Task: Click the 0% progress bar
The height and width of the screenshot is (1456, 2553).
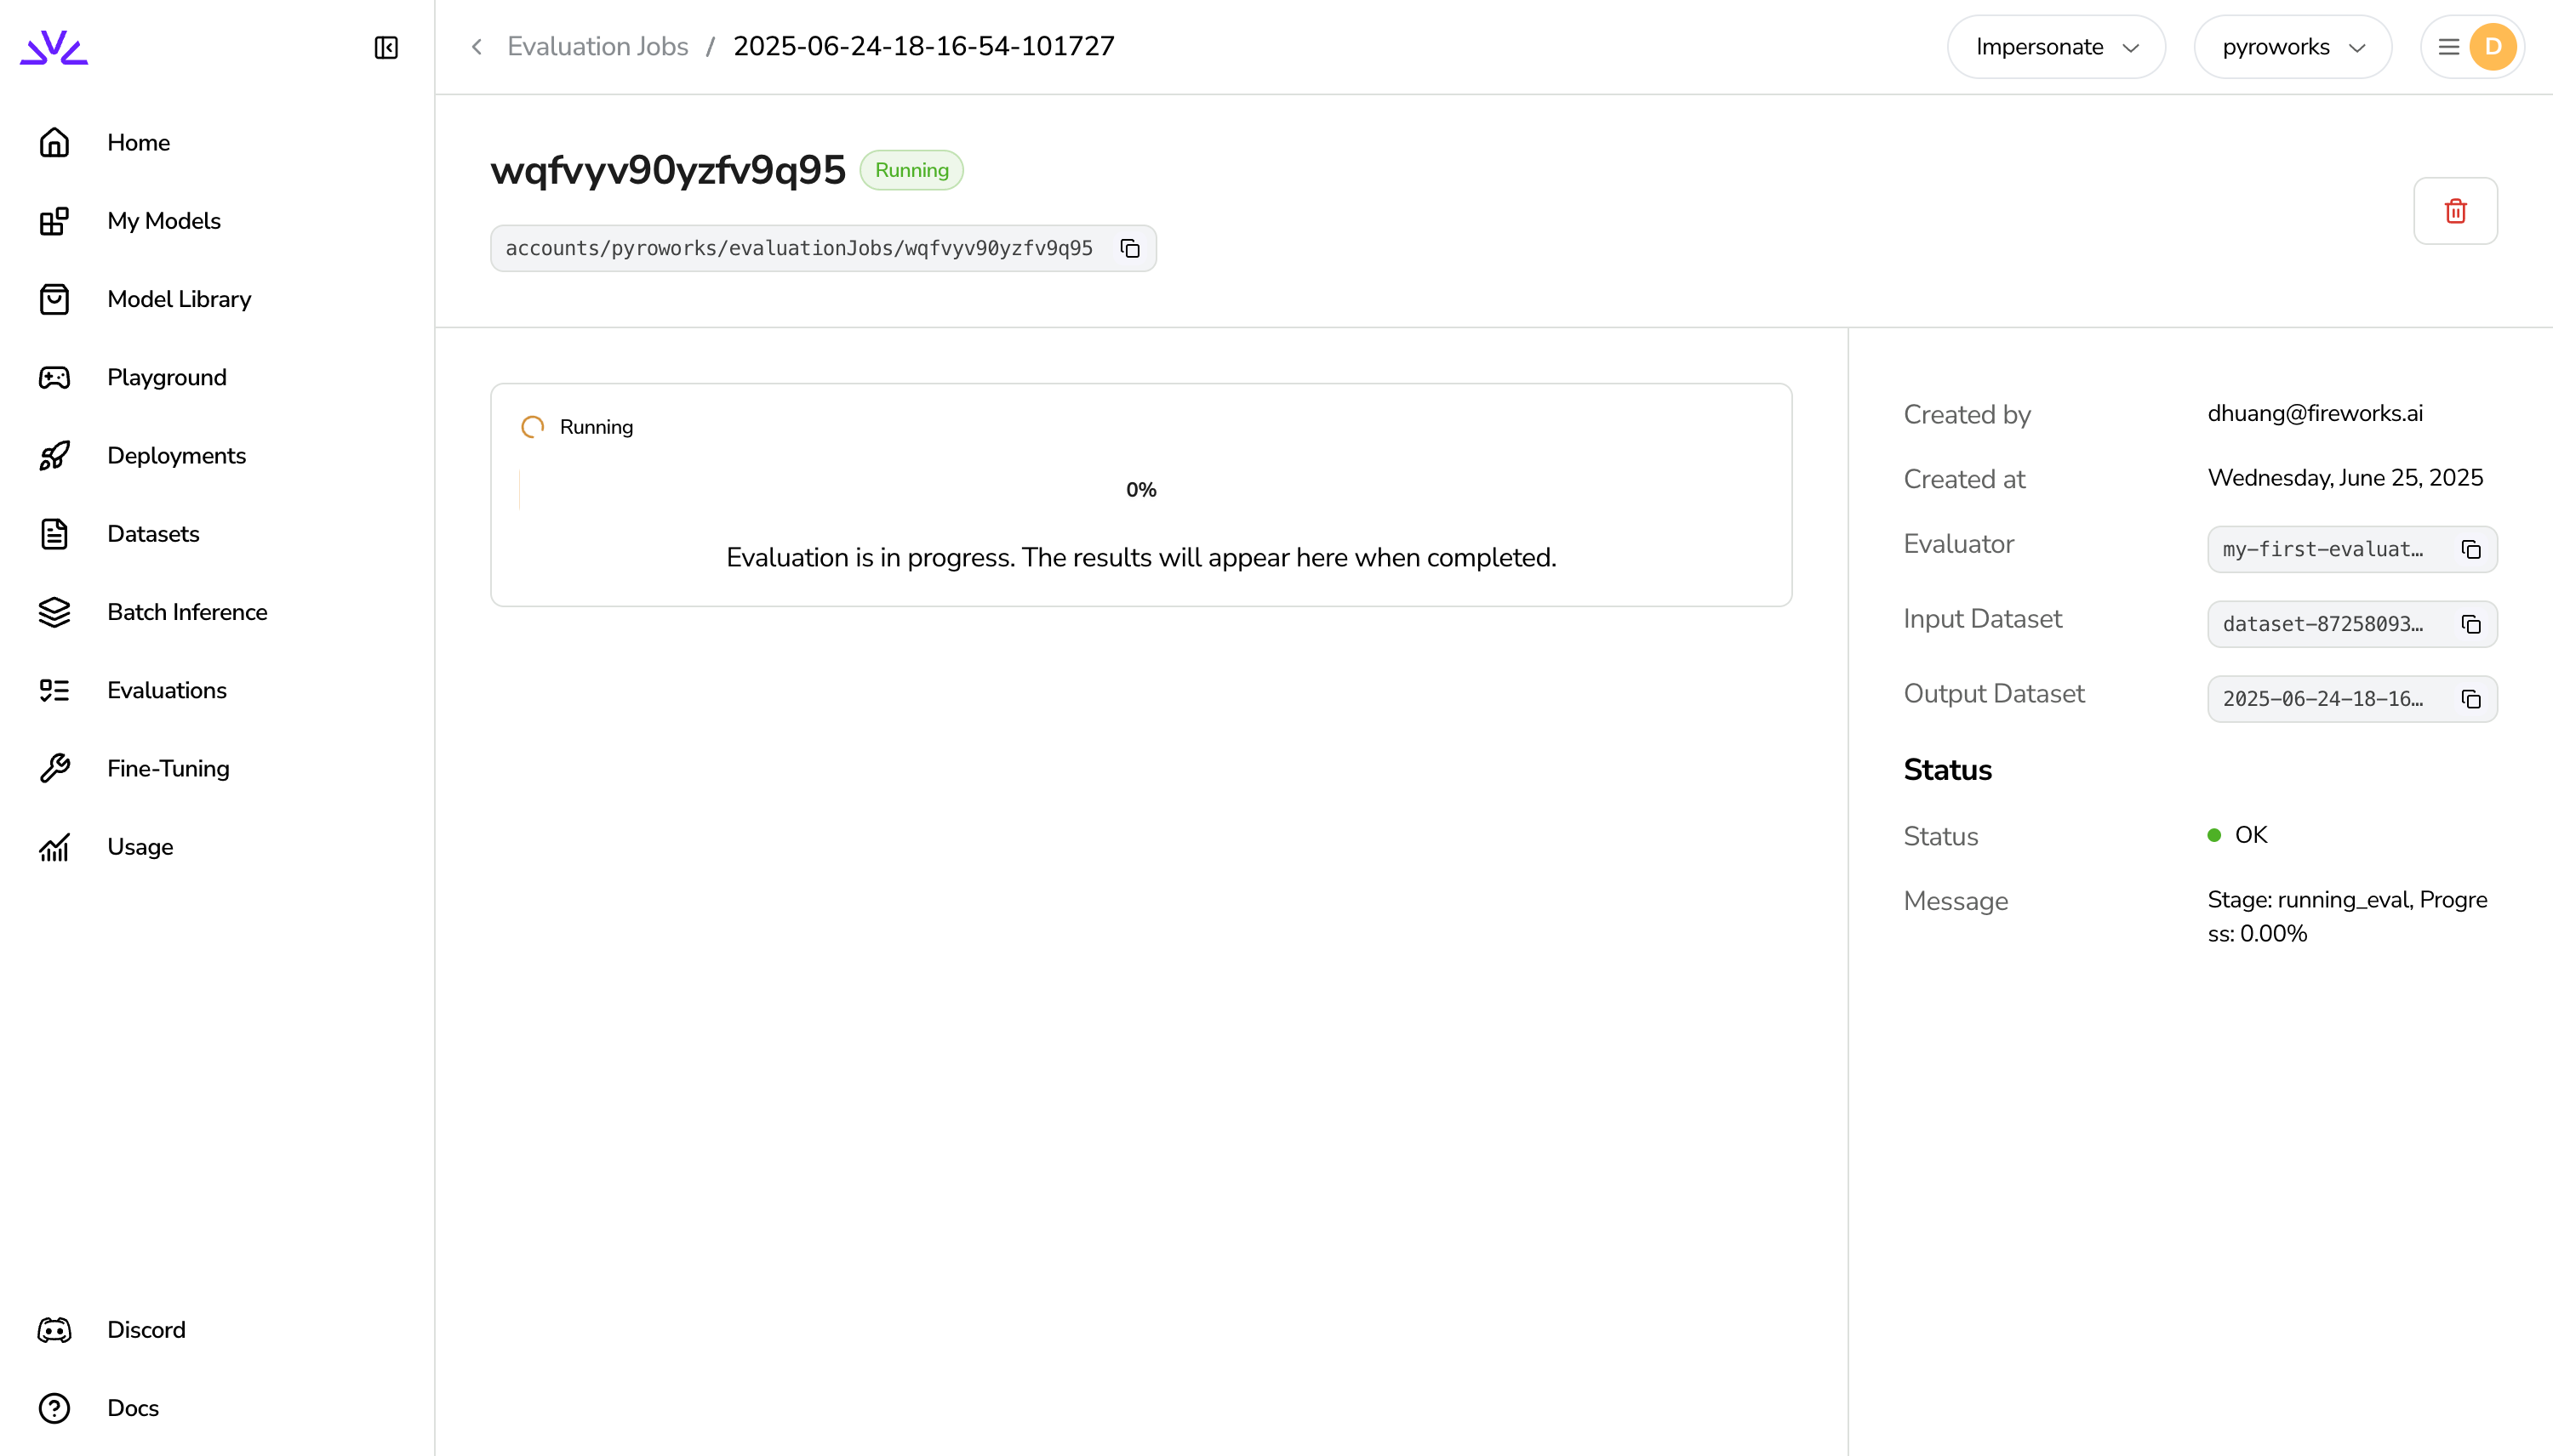Action: coord(1140,490)
